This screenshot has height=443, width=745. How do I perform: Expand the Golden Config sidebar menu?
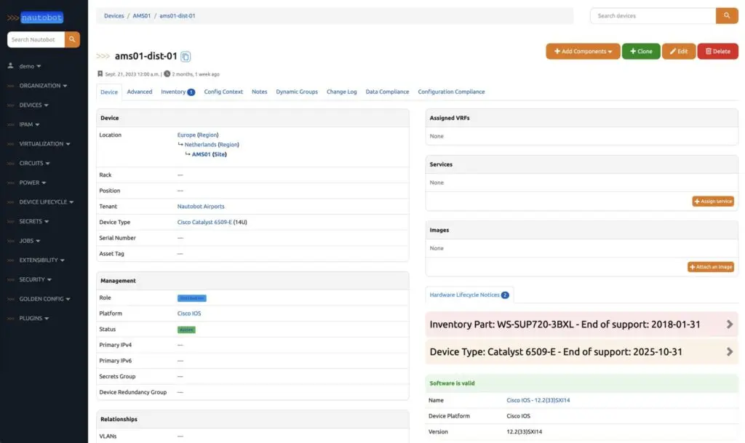(44, 299)
